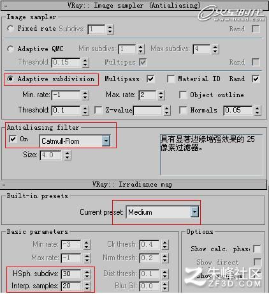The height and width of the screenshot is (294, 269).
Task: Click the Min subdivs field
Action: [127, 49]
